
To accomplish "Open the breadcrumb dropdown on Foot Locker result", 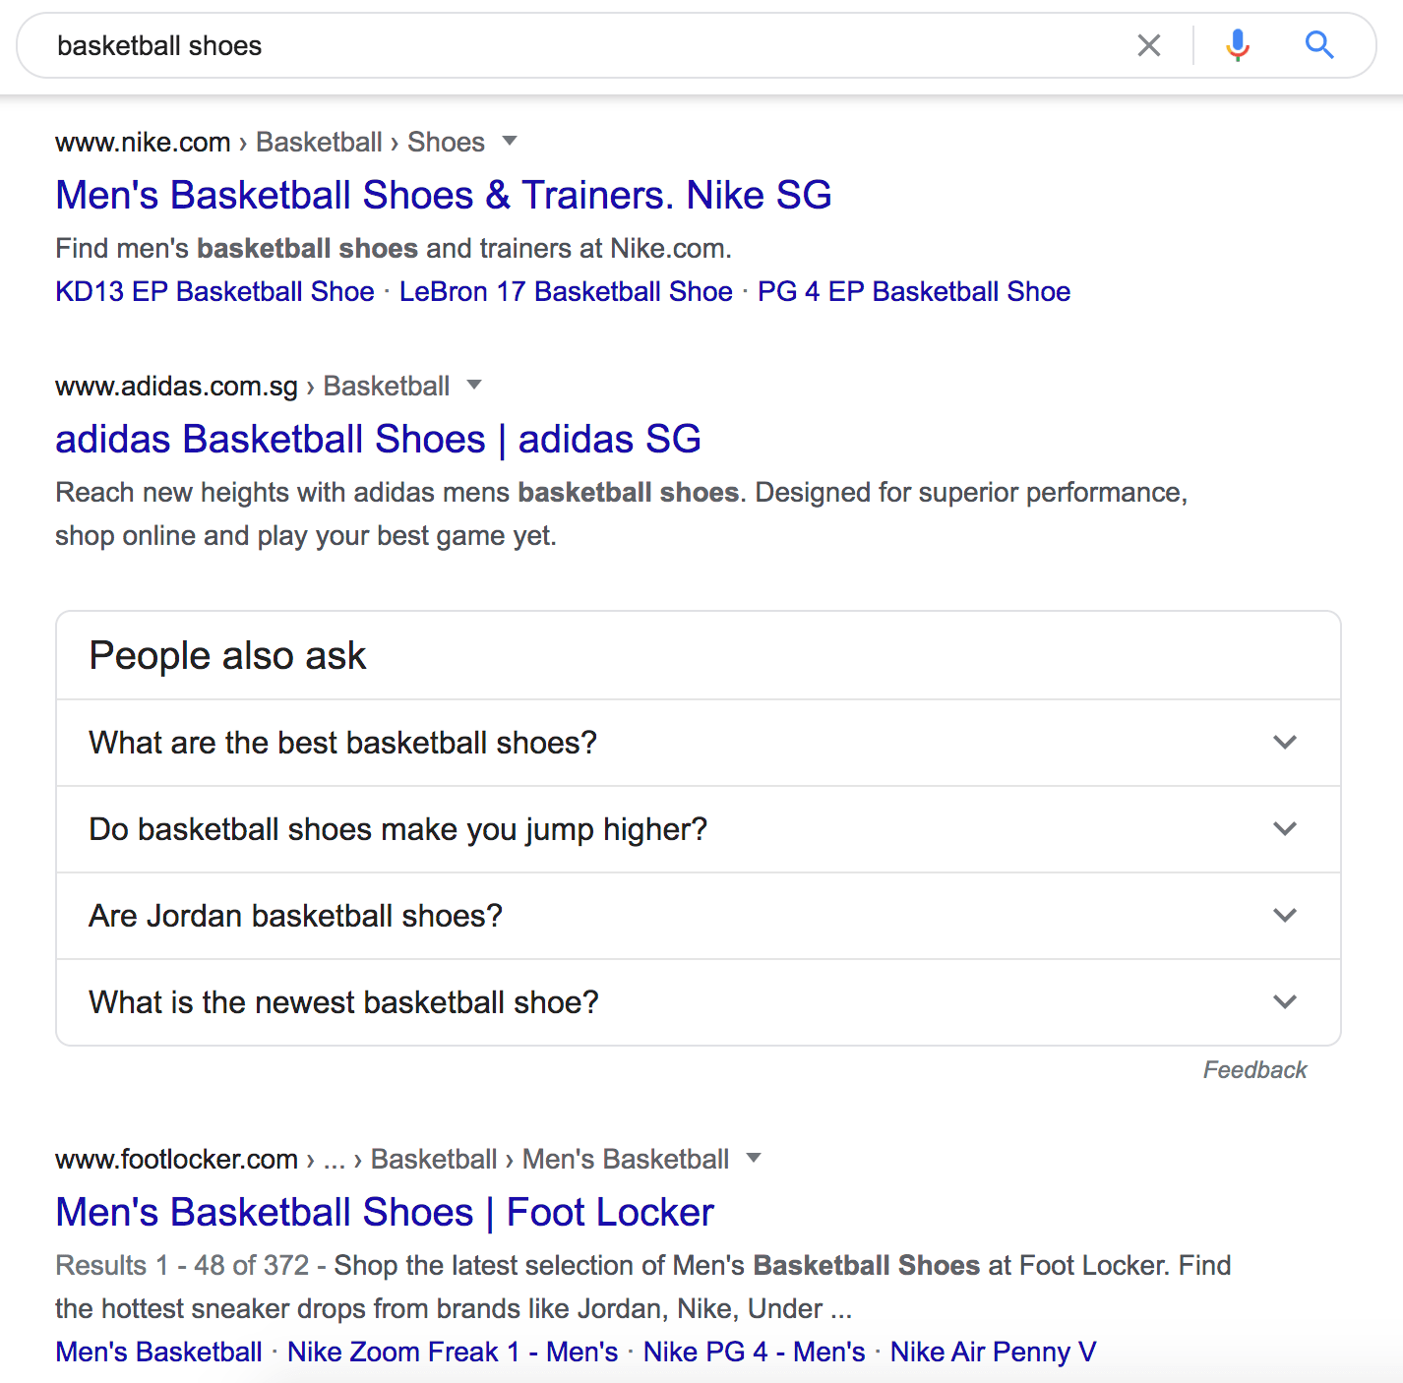I will point(754,1159).
